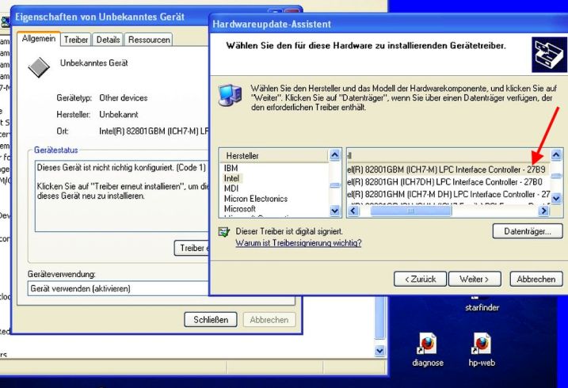Open 'Warum ist Treibersignierung wichtig?' link
Image resolution: width=568 pixels, height=388 pixels.
point(299,243)
